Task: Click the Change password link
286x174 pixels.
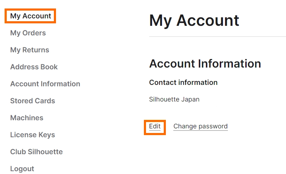Action: click(200, 127)
